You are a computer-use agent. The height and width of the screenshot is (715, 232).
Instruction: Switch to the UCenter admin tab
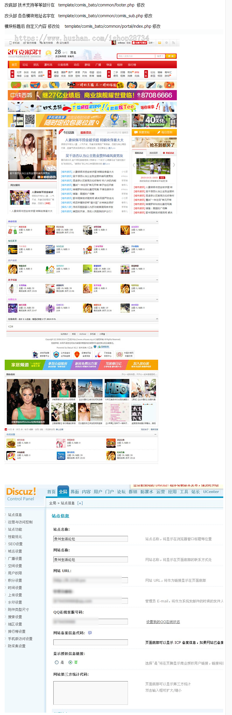click(x=211, y=492)
